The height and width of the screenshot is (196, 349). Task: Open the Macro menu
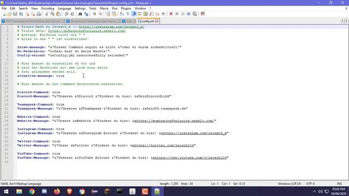tap(104, 9)
